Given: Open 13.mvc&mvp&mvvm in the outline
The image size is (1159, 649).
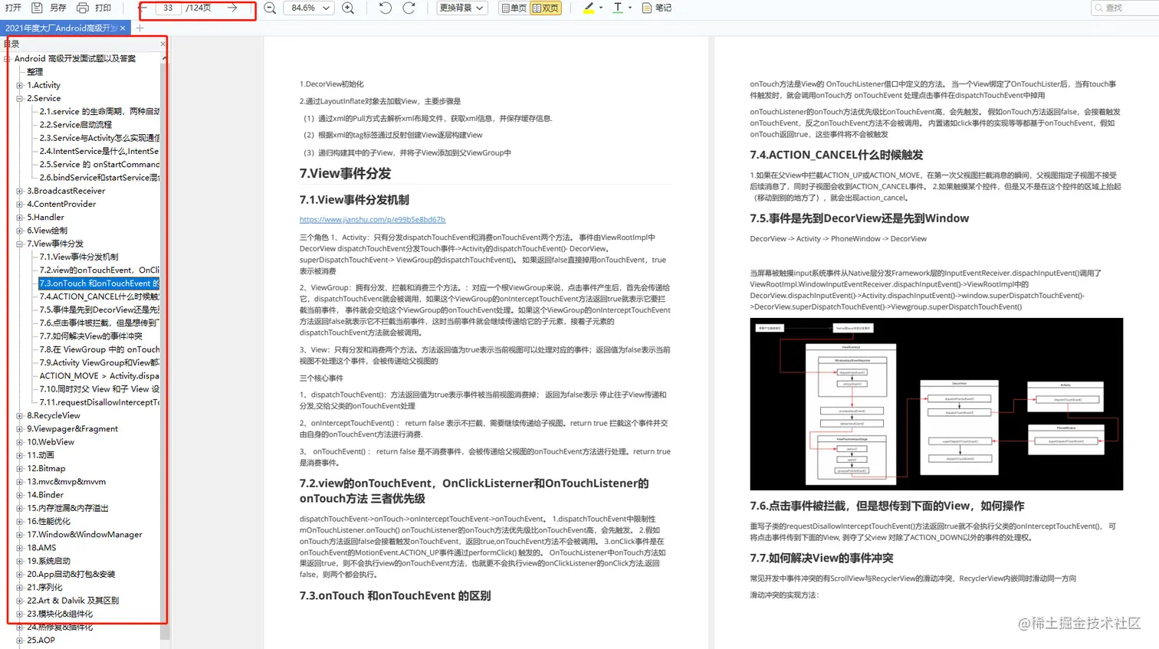Looking at the screenshot, I should point(67,482).
